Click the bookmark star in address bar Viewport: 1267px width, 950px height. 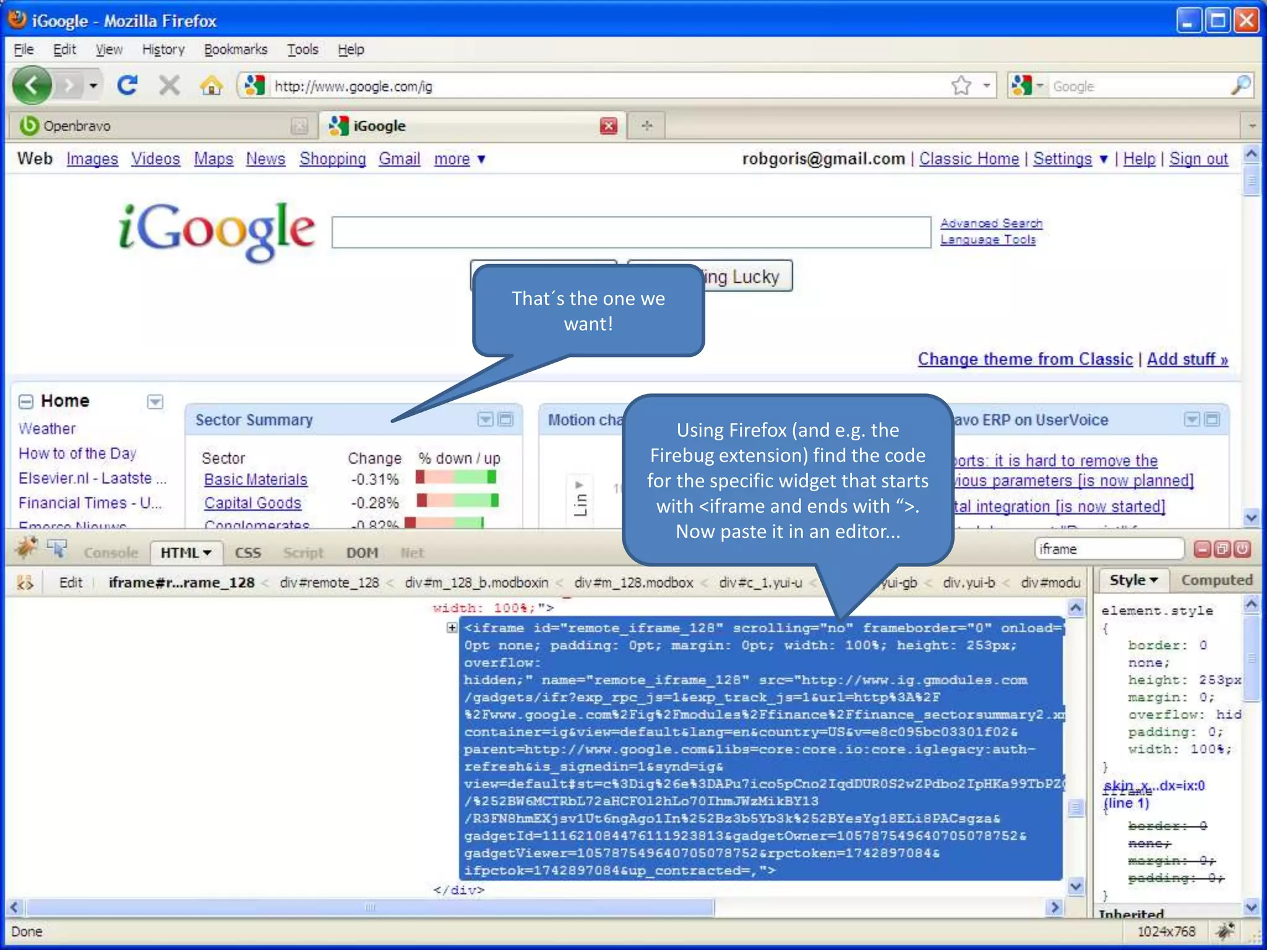[x=961, y=85]
